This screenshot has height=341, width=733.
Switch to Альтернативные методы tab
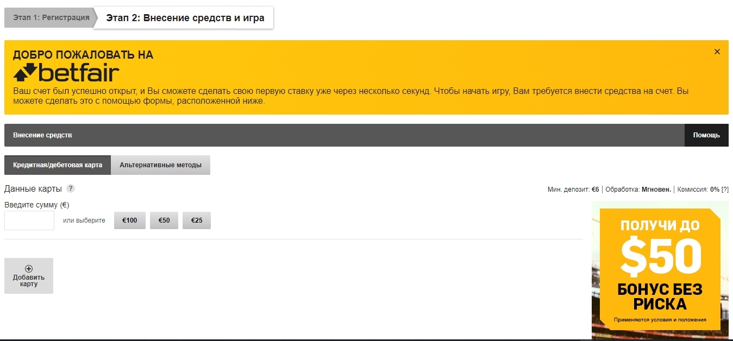tap(160, 165)
